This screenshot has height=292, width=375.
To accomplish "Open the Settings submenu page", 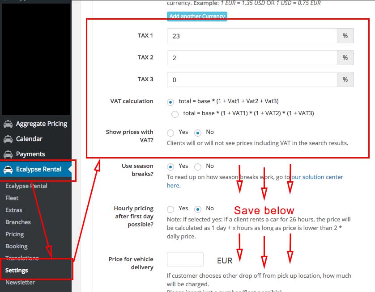I will [x=17, y=270].
